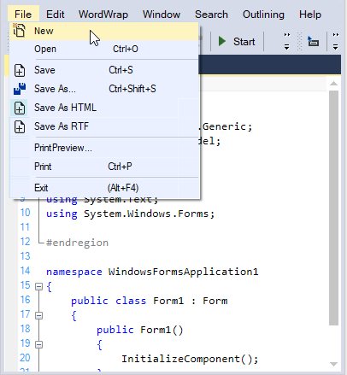Open the WordWrap menu
The width and height of the screenshot is (347, 375).
tap(103, 15)
